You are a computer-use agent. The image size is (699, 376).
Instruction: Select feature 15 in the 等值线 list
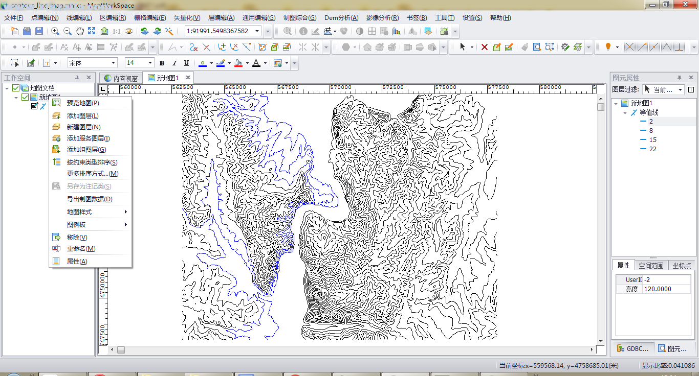pyautogui.click(x=652, y=140)
